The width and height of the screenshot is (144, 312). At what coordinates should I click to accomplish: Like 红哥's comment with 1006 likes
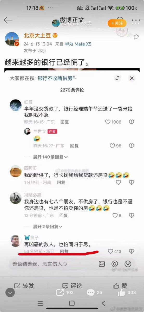(113, 122)
